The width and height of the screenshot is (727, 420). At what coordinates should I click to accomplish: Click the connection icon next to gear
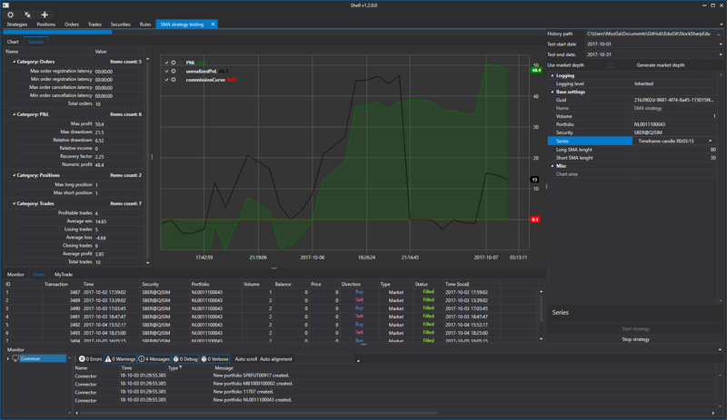(x=27, y=15)
